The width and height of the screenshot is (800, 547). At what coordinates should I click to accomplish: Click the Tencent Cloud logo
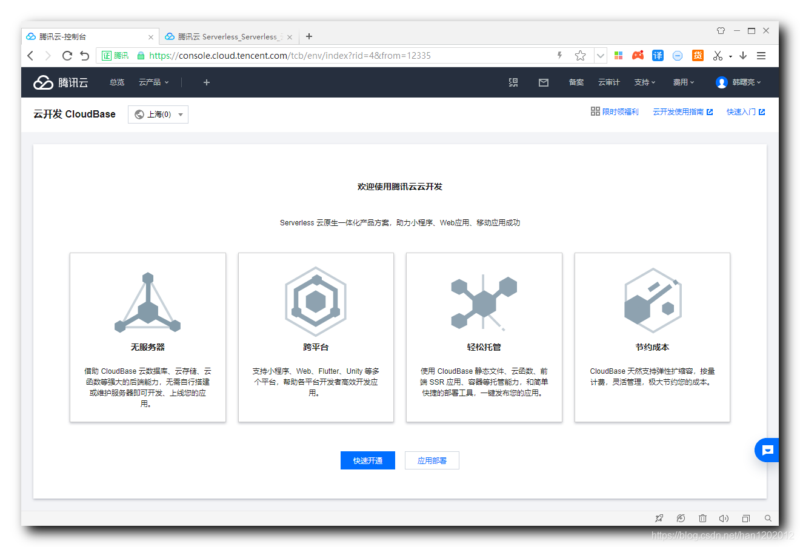click(x=61, y=82)
